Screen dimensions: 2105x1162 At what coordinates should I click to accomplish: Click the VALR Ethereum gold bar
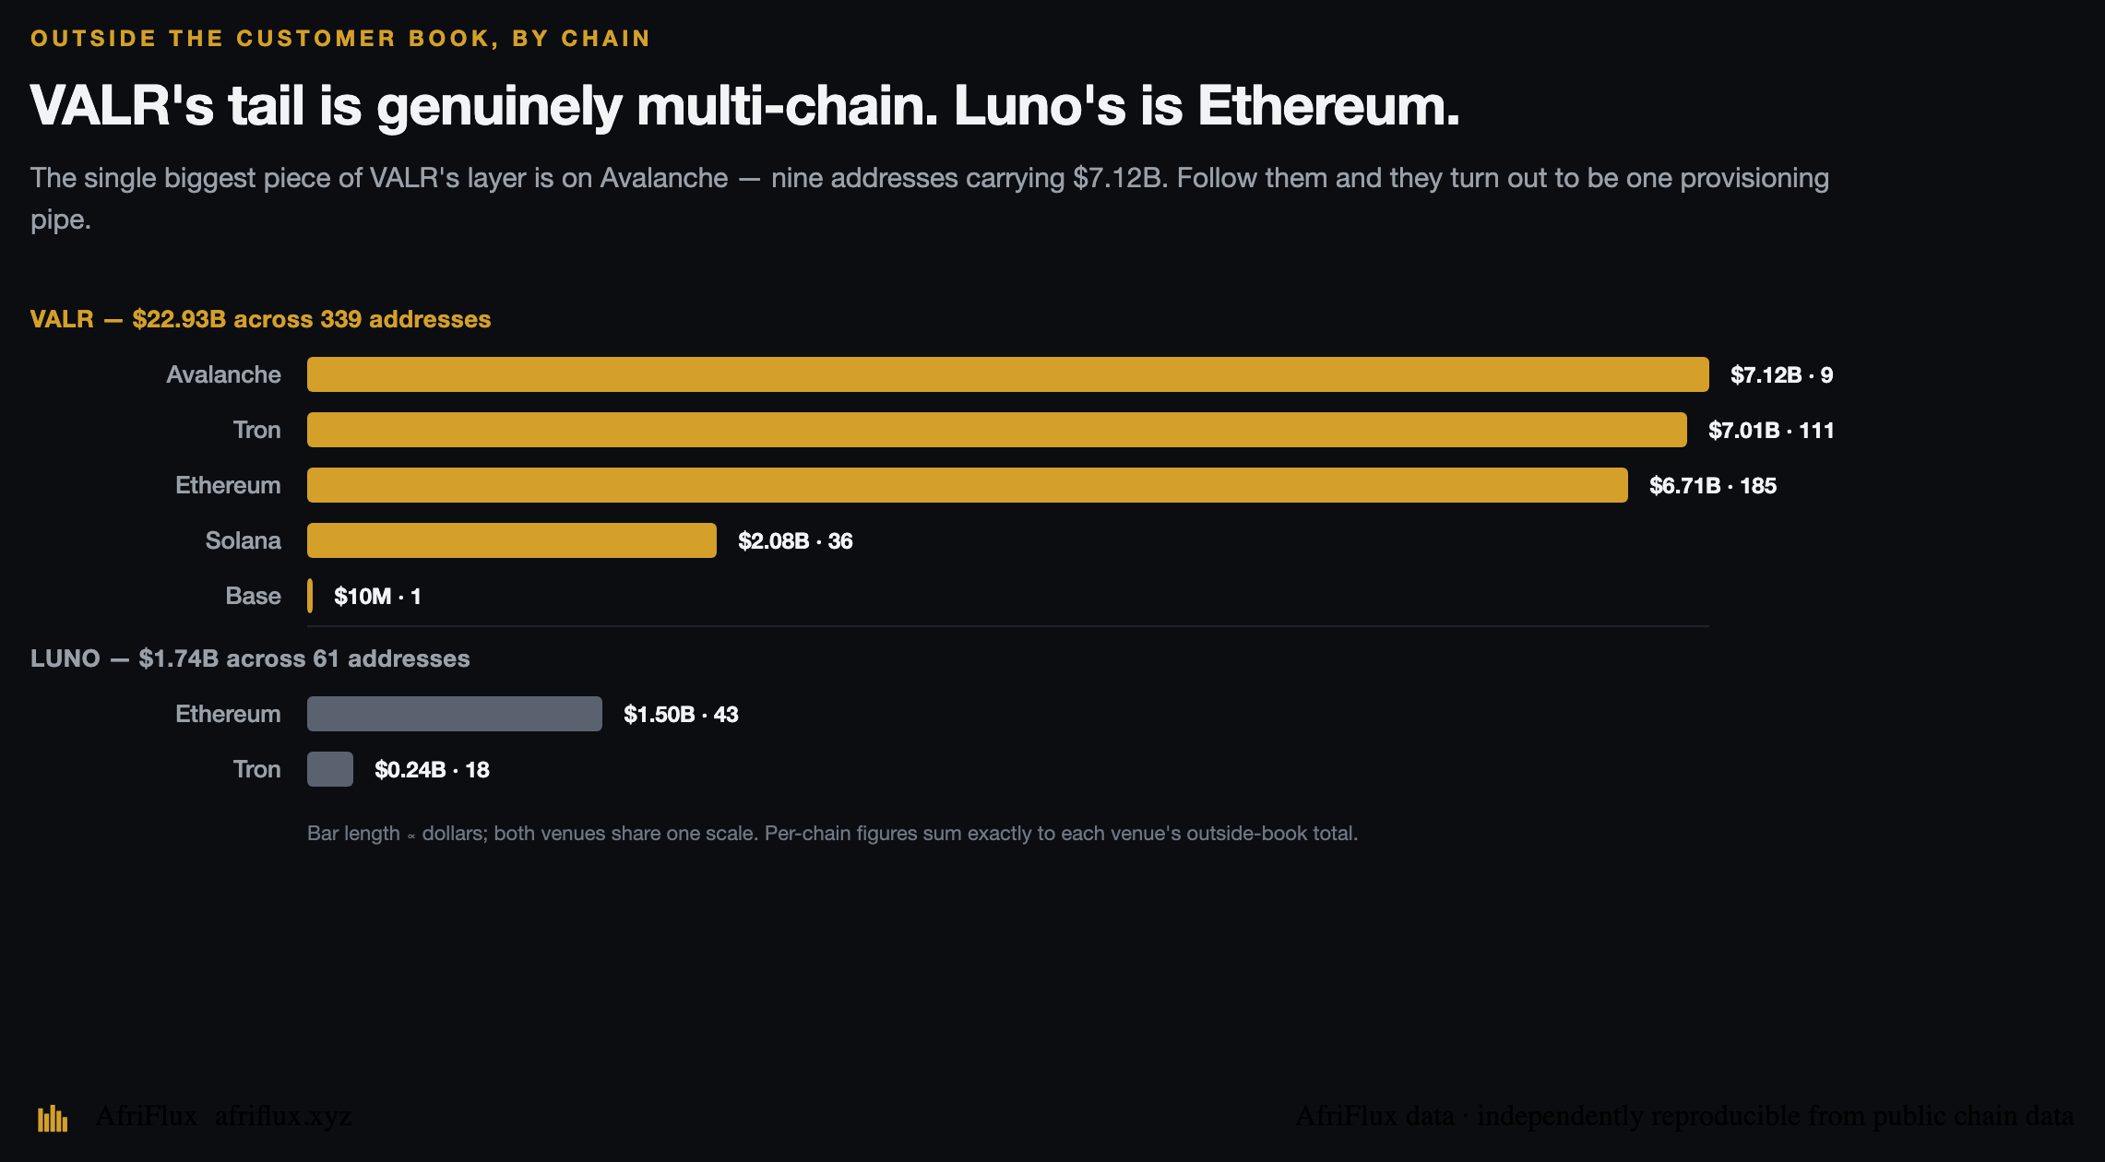coord(967,485)
